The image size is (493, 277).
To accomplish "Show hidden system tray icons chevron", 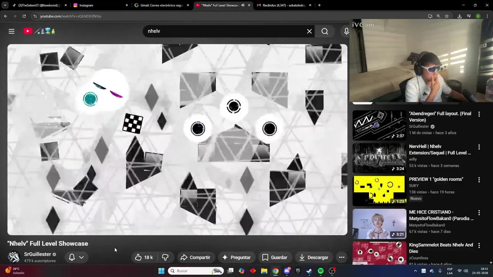I will point(415,271).
